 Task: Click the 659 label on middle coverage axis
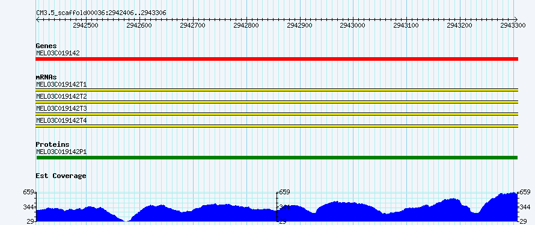pos(284,193)
